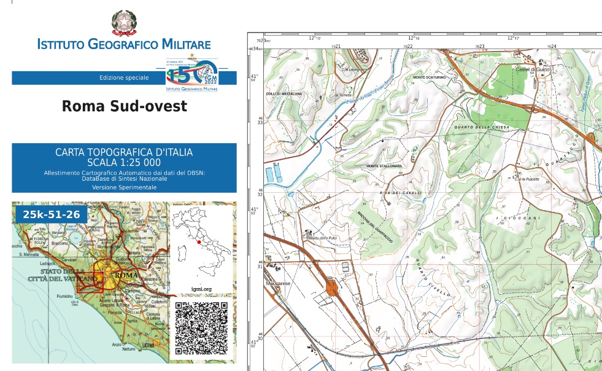Click the 41°54' latitude label
Viewport: 602px width, 371px height.
254,77
